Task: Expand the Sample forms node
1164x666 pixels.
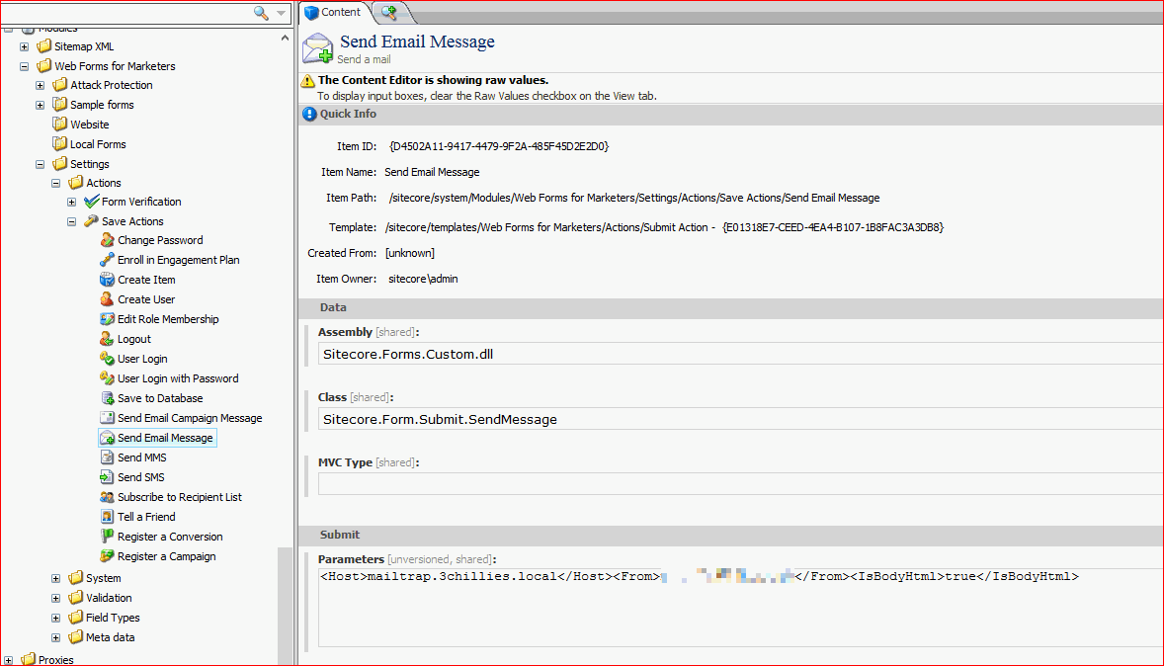Action: pyautogui.click(x=41, y=106)
